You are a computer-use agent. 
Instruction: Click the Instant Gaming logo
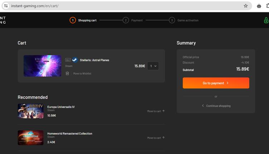coord(3,20)
